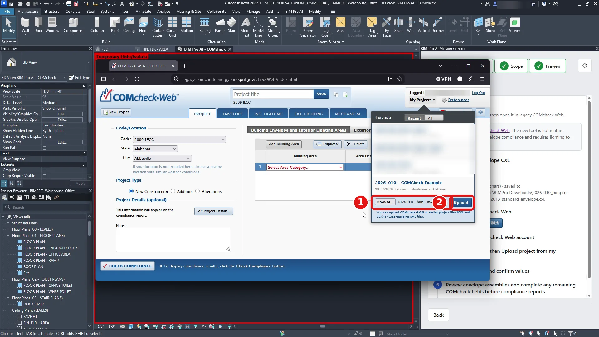The height and width of the screenshot is (337, 599).
Task: Toggle the Sun Path checkbox
Action: [45, 148]
